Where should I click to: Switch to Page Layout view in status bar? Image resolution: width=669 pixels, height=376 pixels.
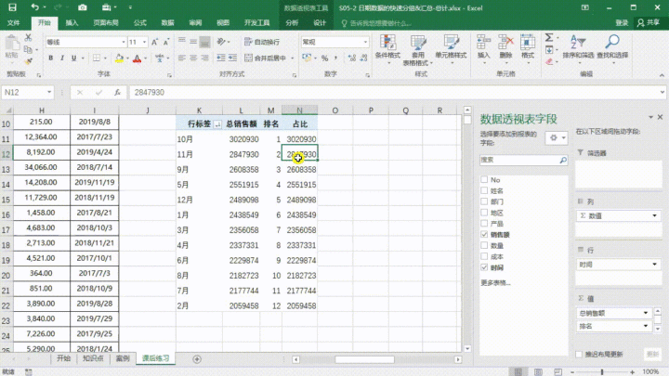coord(538,371)
